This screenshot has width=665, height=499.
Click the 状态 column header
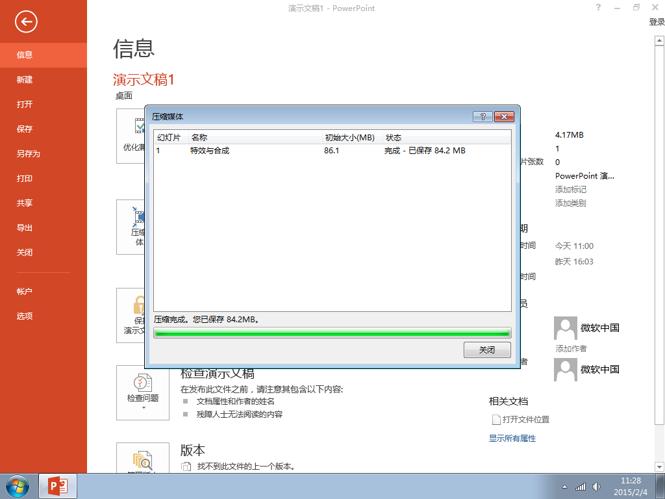447,138
